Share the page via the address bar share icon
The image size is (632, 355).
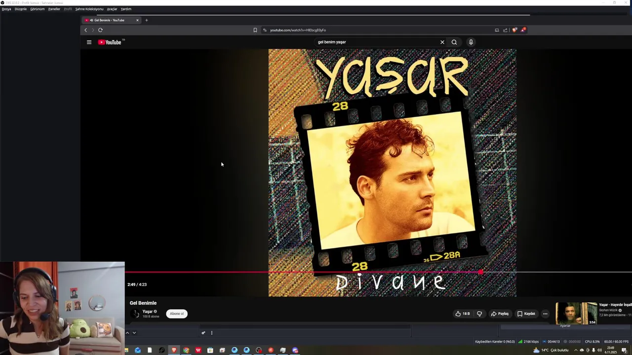click(x=505, y=30)
